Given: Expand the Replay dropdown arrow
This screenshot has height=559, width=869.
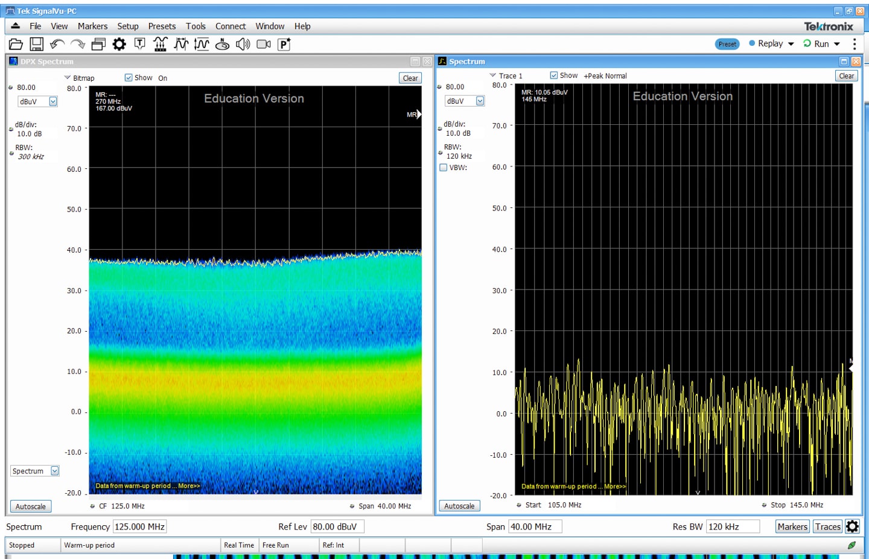Looking at the screenshot, I should click(x=791, y=44).
